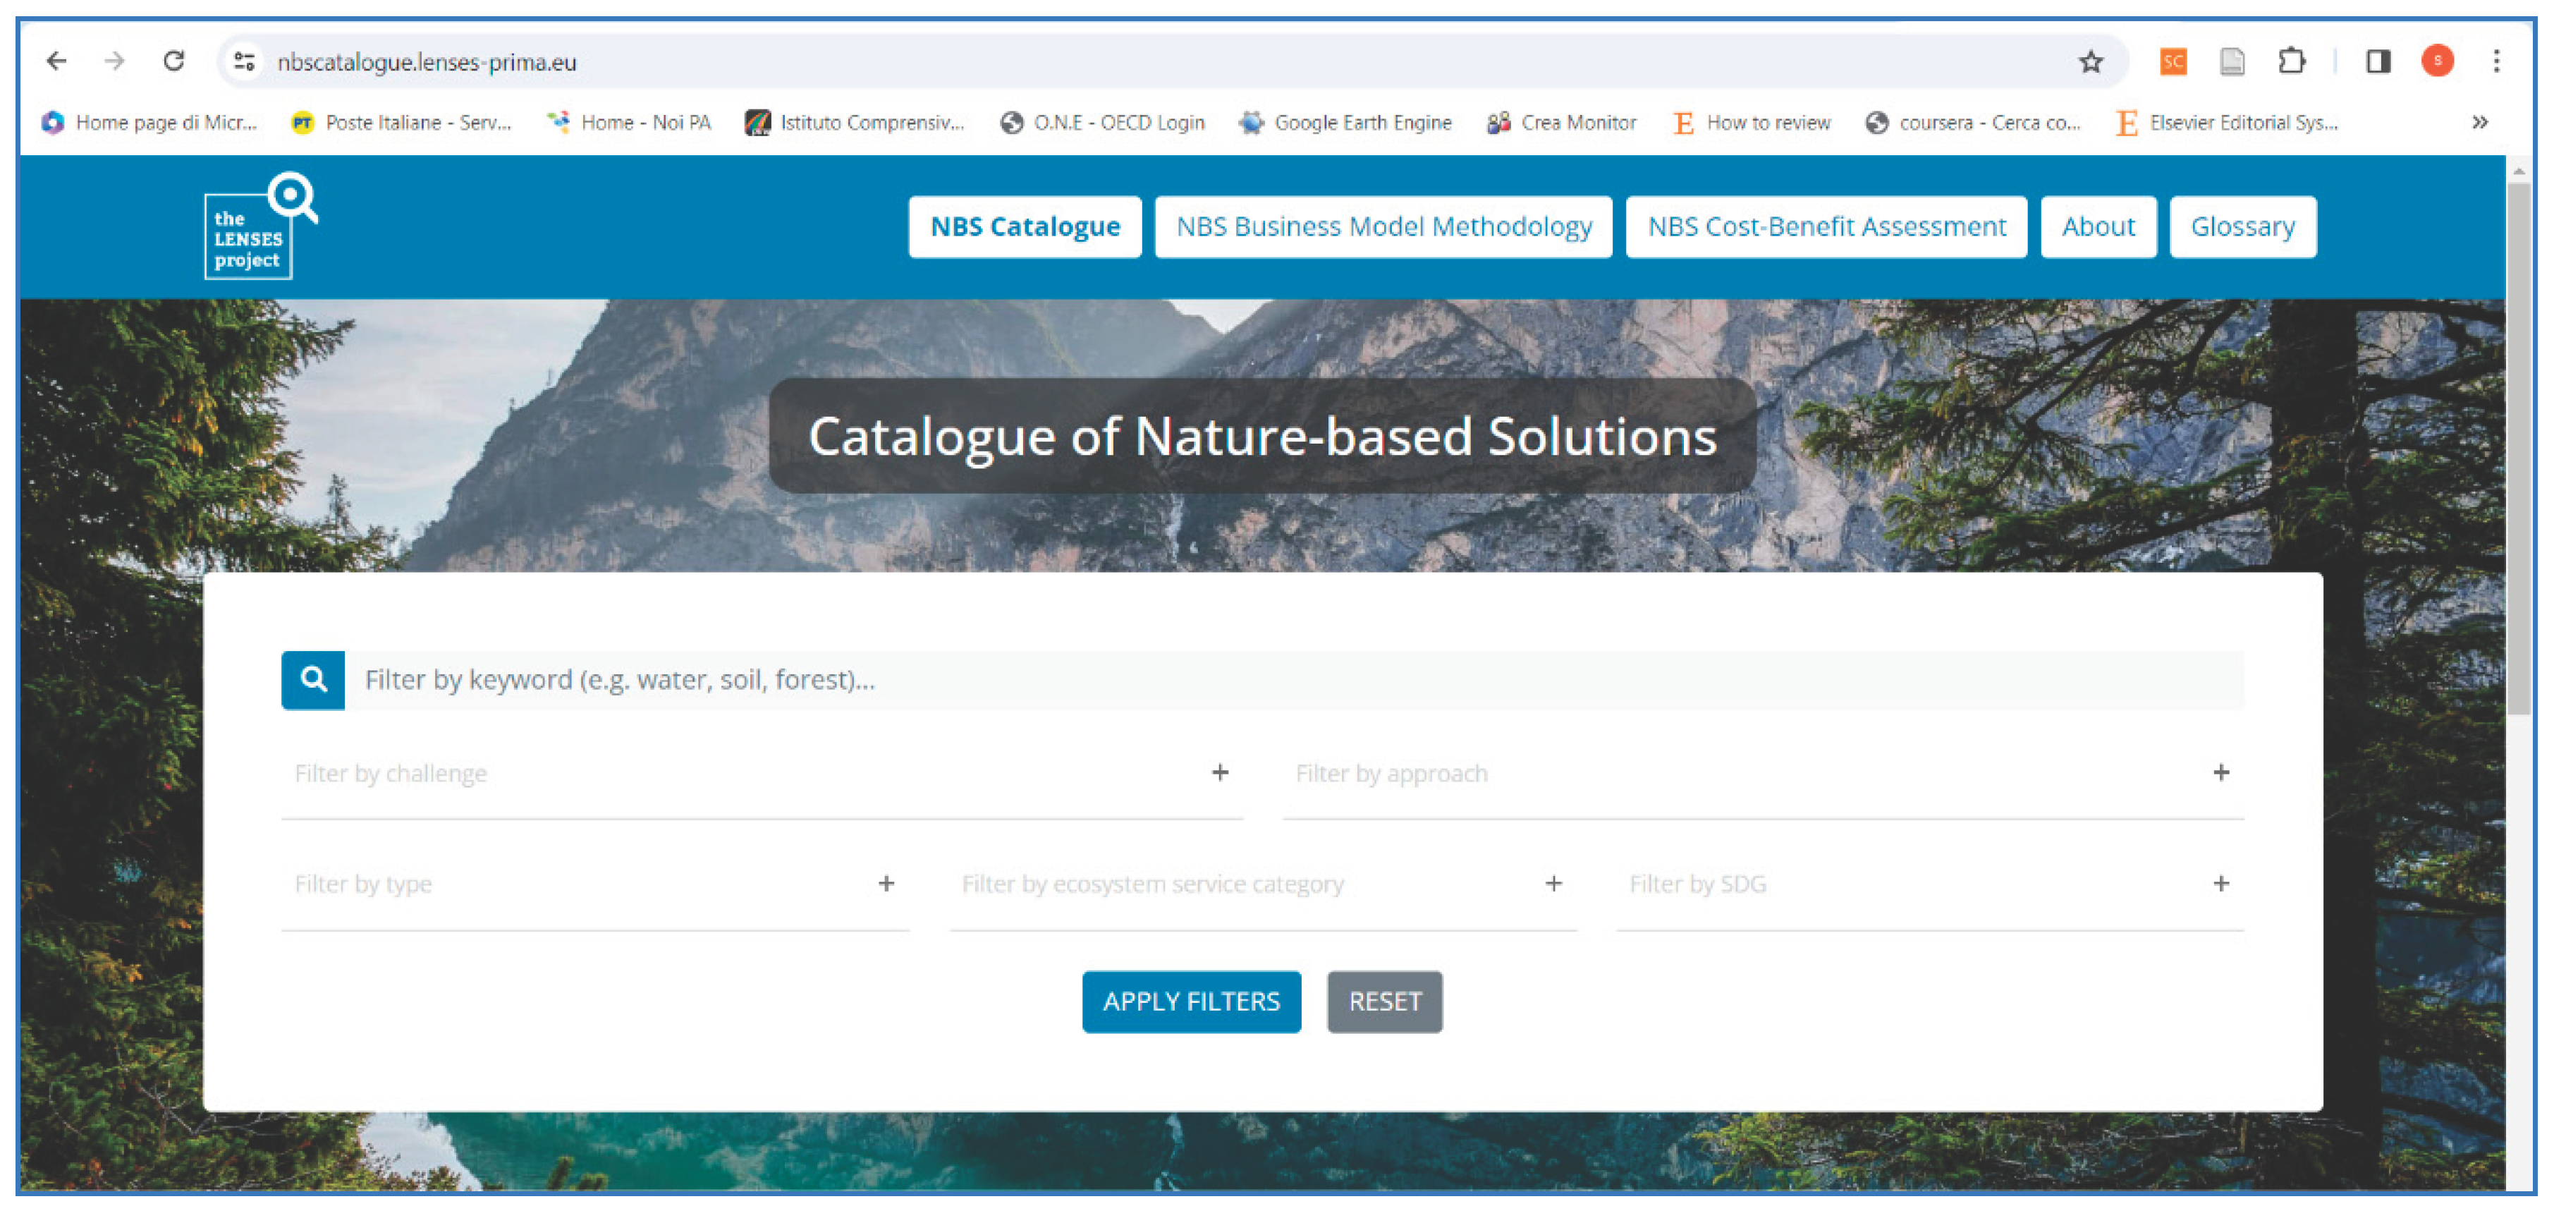2554x1211 pixels.
Task: Show more bookmarks chevron
Action: [2479, 123]
